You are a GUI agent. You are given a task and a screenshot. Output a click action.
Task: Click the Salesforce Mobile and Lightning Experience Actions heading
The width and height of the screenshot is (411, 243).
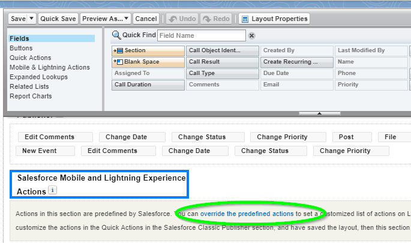101,185
